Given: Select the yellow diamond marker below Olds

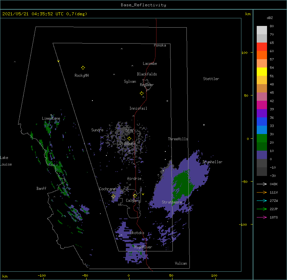Looking at the screenshot, I should pyautogui.click(x=129, y=138).
